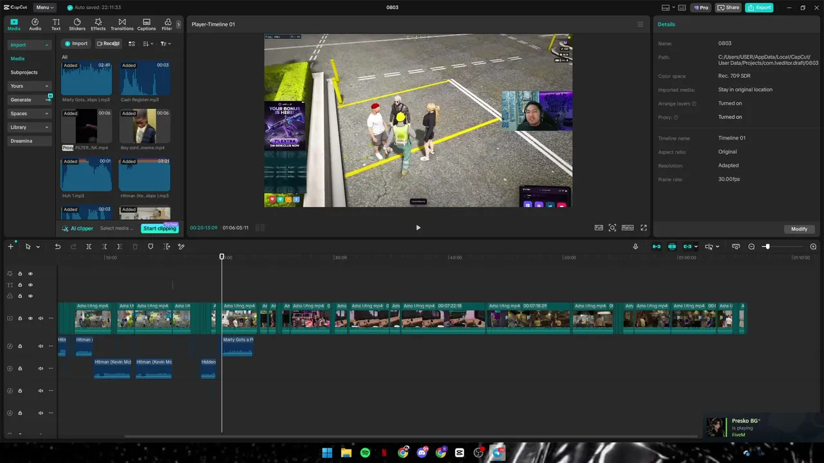This screenshot has height=463, width=824.
Task: Click the Record button
Action: (x=108, y=44)
